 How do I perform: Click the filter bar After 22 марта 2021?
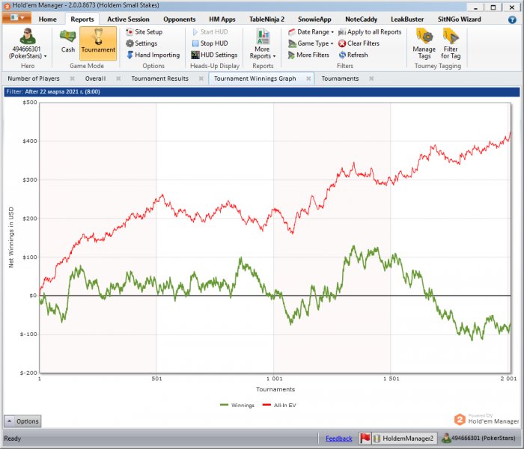pyautogui.click(x=262, y=91)
